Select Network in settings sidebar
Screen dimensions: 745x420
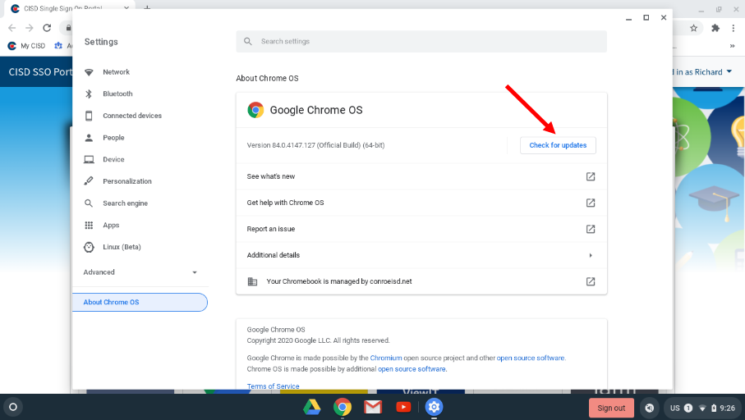click(116, 72)
